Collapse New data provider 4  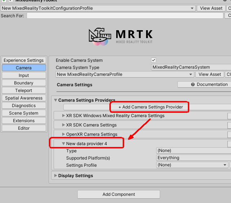point(63,144)
